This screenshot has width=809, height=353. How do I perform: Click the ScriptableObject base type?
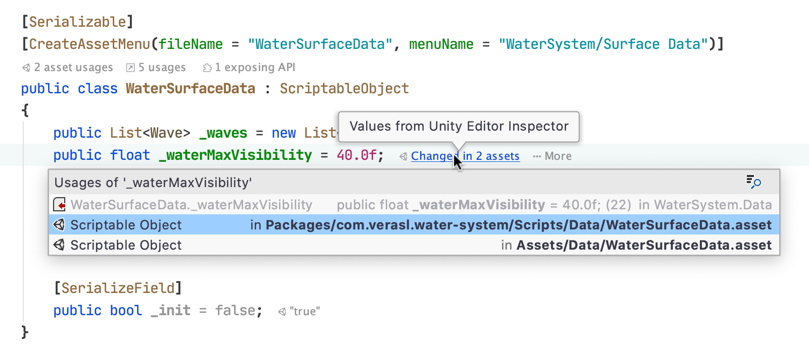click(344, 89)
